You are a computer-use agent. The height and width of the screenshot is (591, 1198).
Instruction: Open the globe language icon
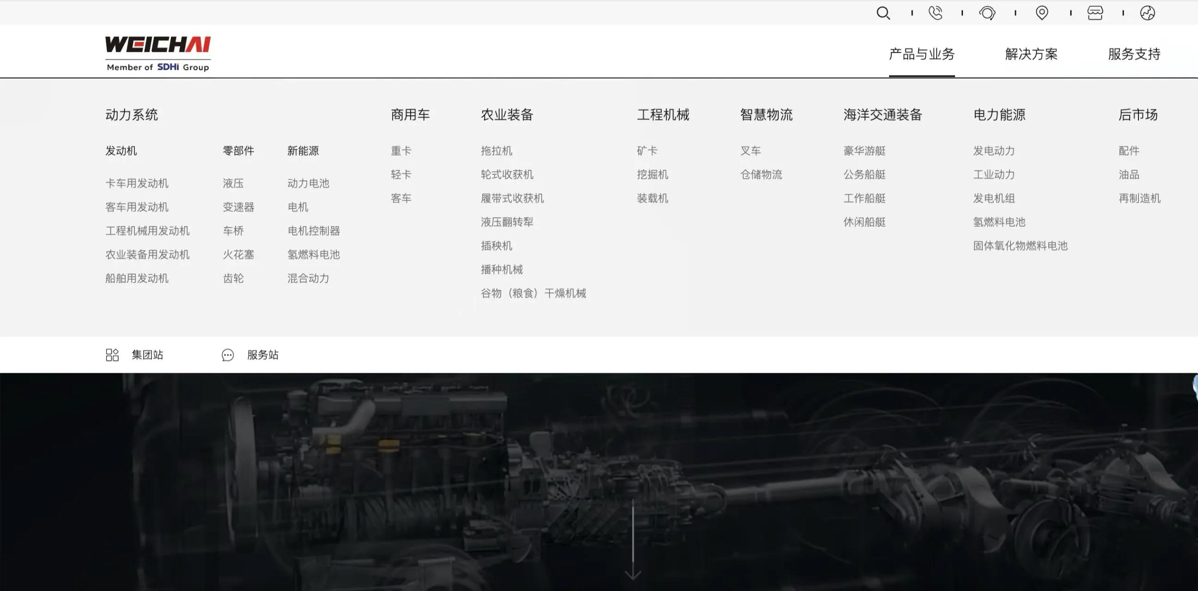click(1147, 13)
